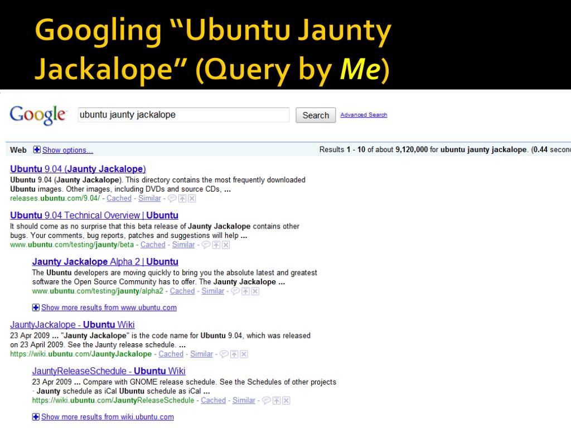View Cached copy of jaunty/beta result
Image resolution: width=571 pixels, height=428 pixels.
(153, 245)
